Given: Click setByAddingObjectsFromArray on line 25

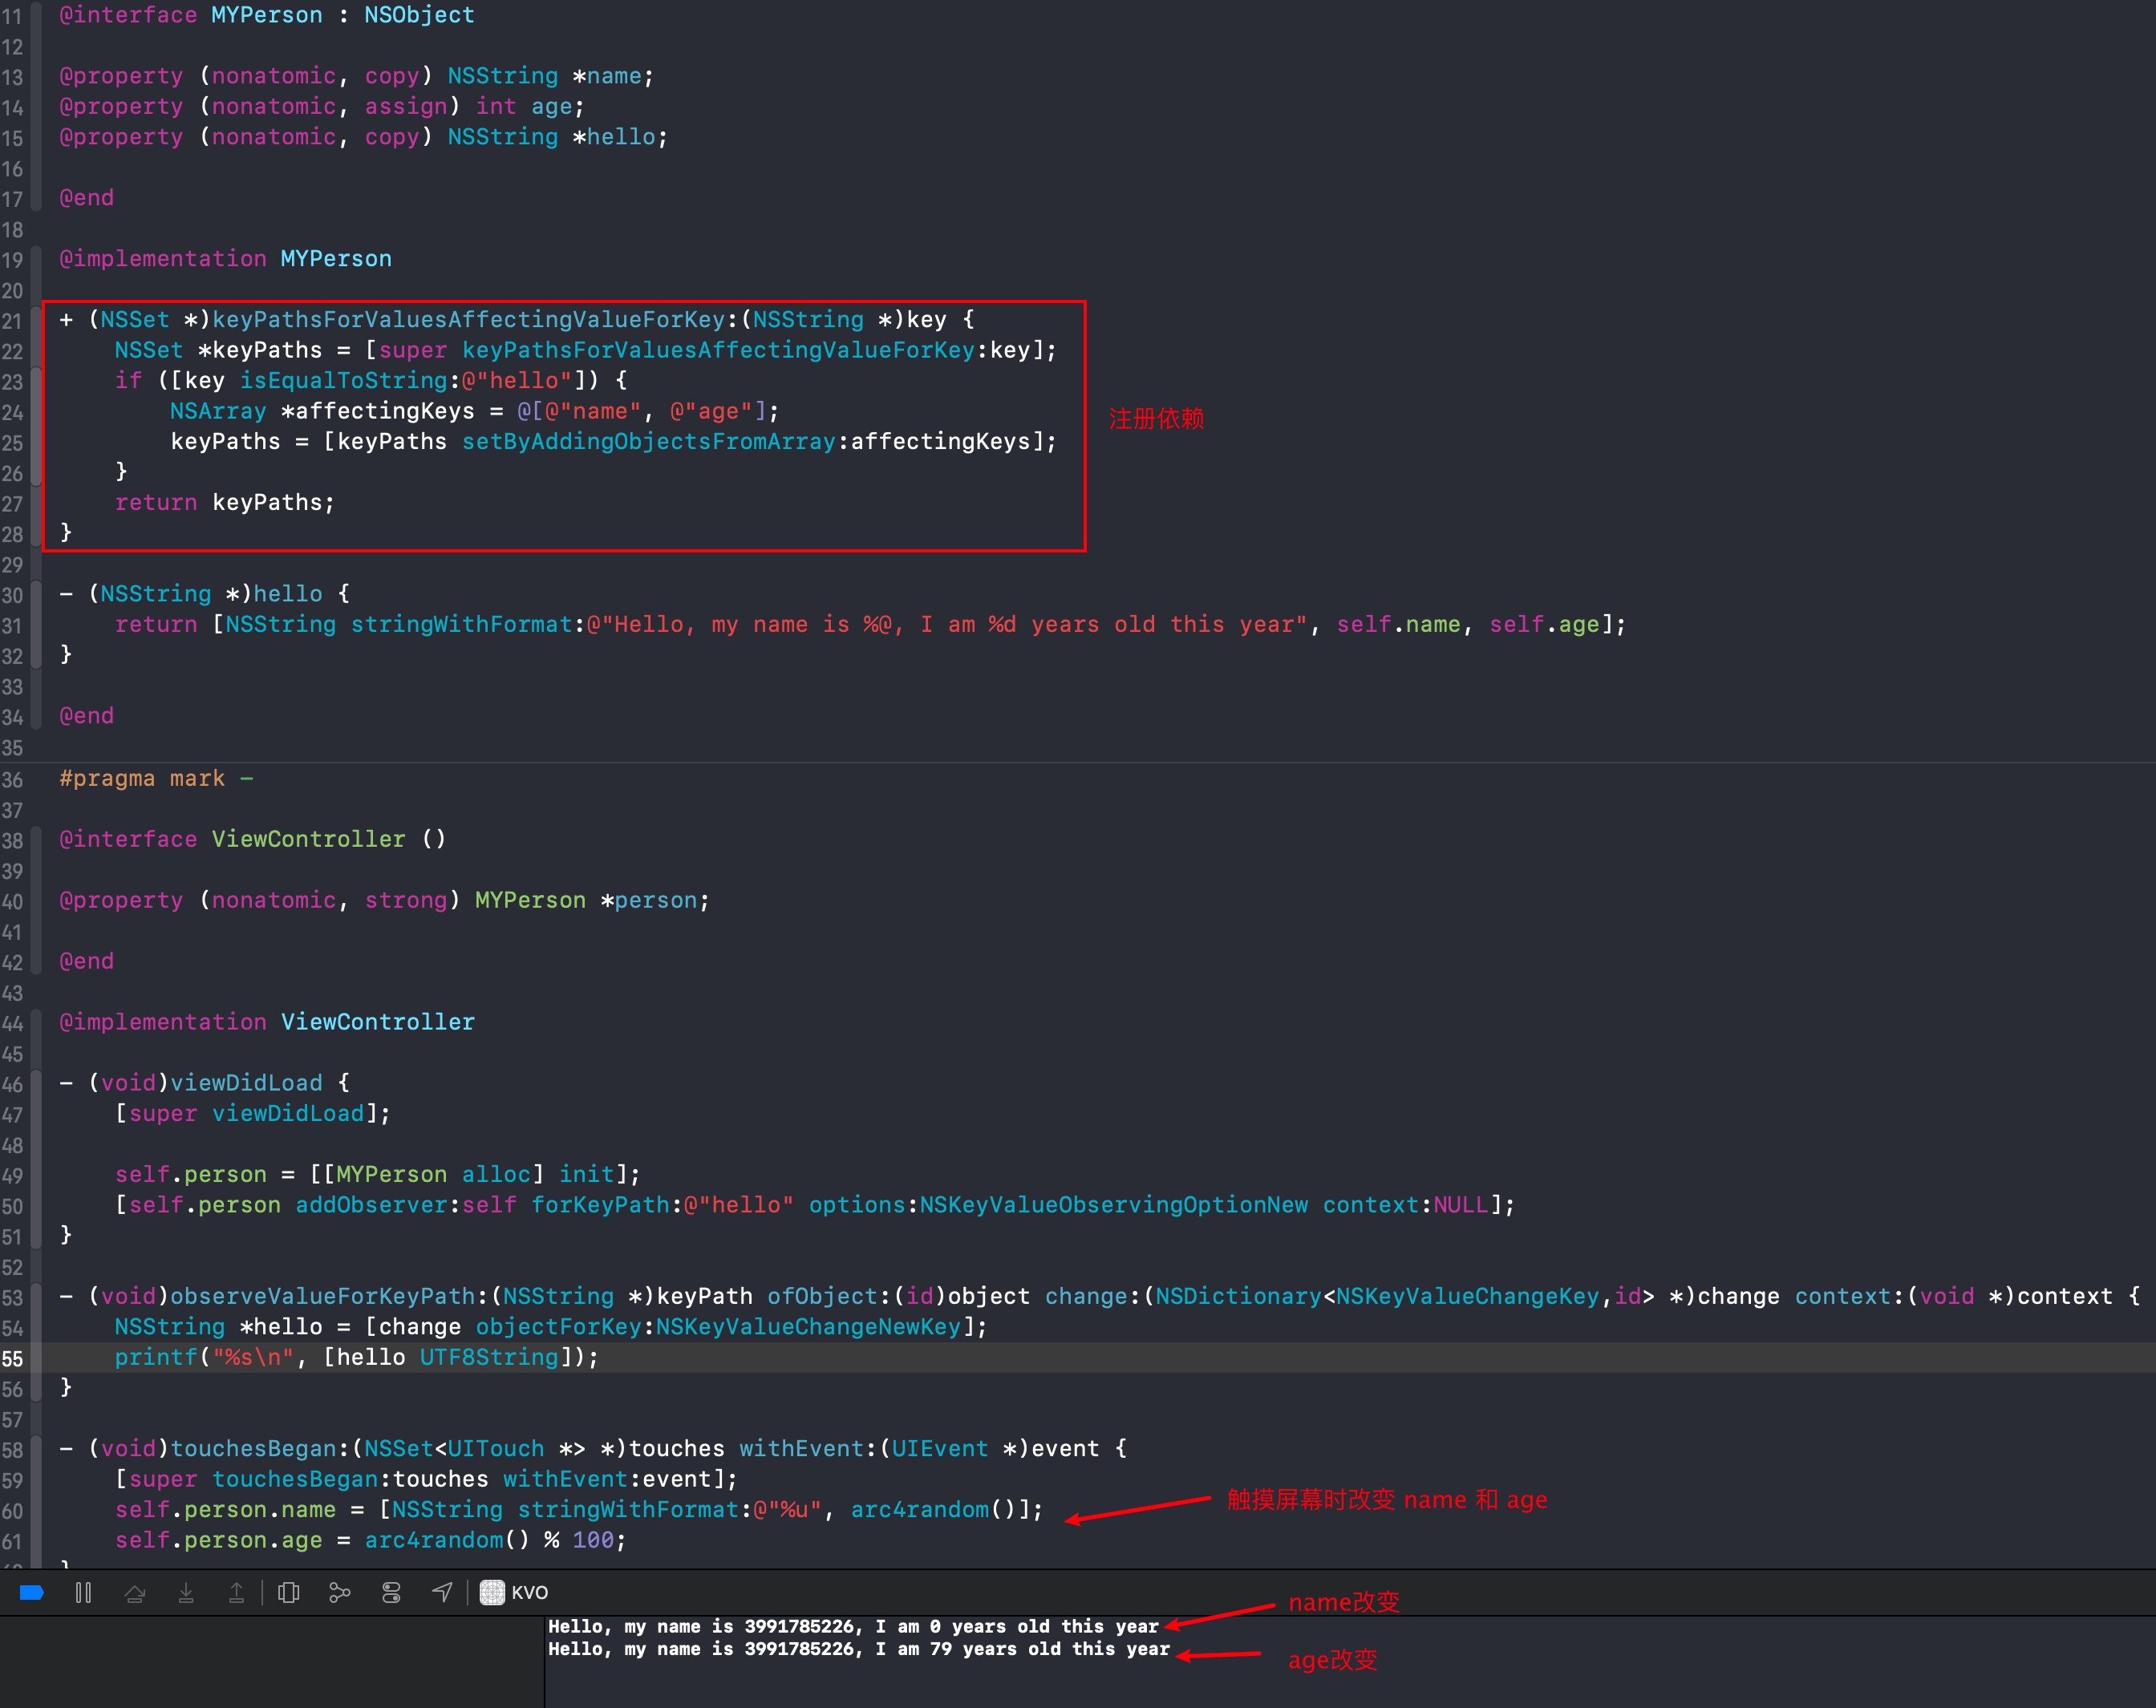Looking at the screenshot, I should (x=649, y=442).
